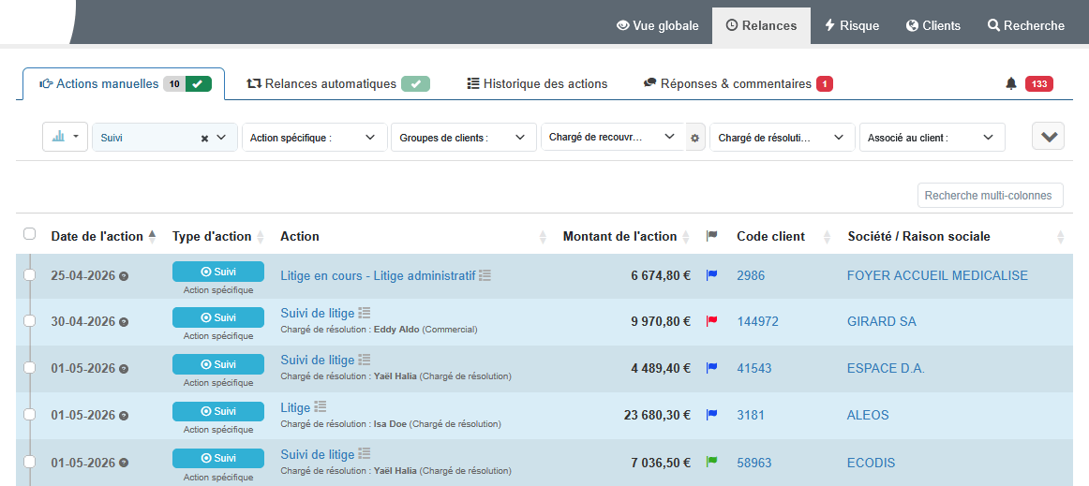Check the FOYER ACCUEIL MEDICALISE row checkbox
The height and width of the screenshot is (486, 1089).
tap(29, 274)
